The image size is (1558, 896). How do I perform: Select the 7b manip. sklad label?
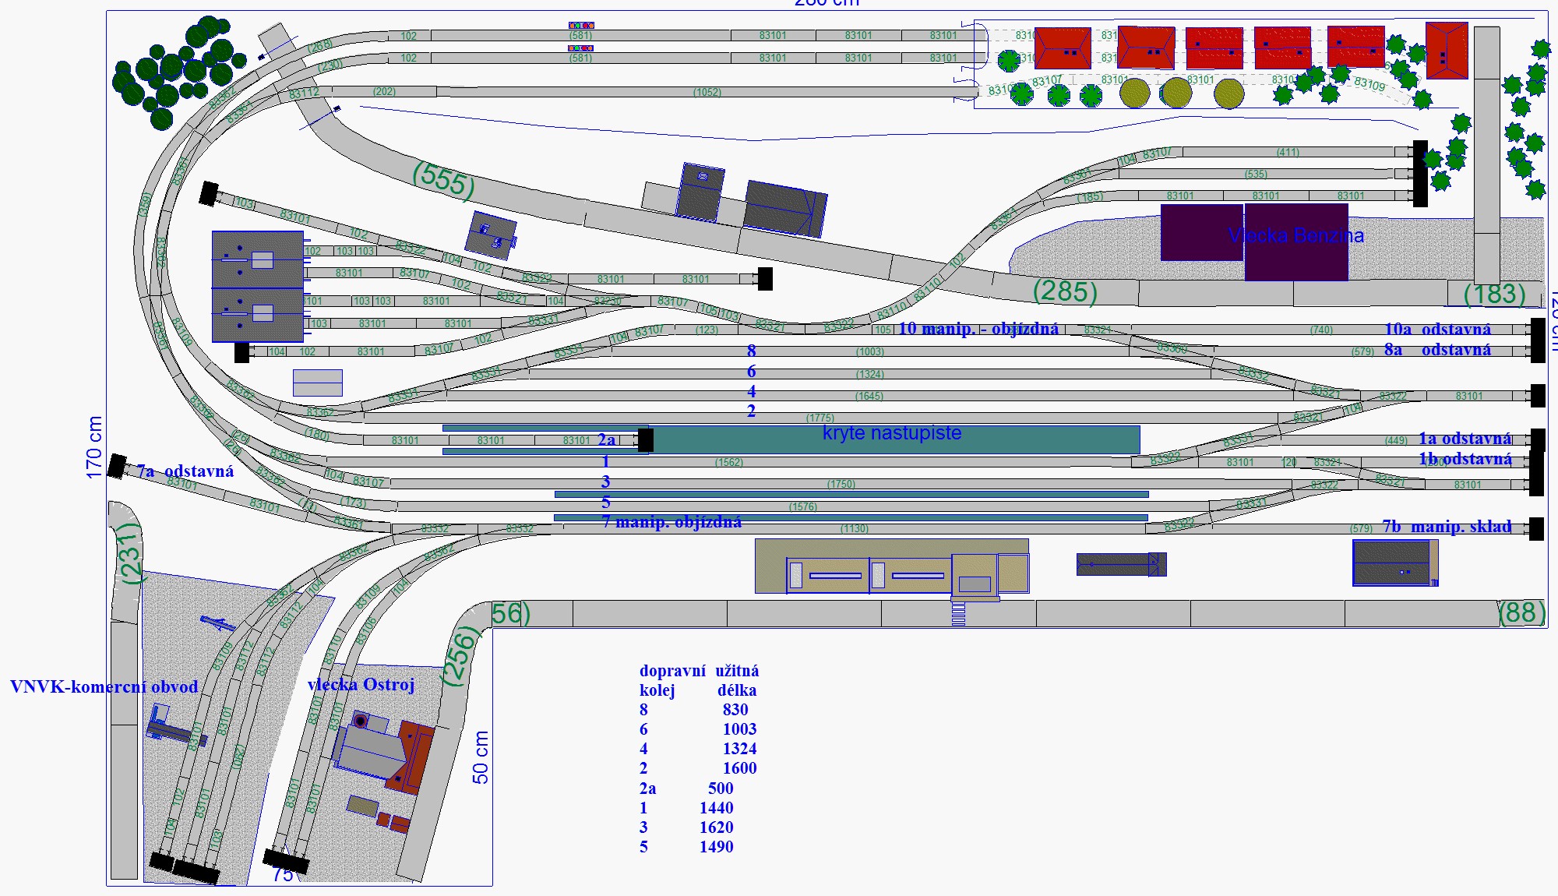coord(1447,527)
